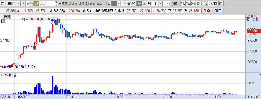
Task: Click the 106,965백만 trading value
Action: (105, 11)
